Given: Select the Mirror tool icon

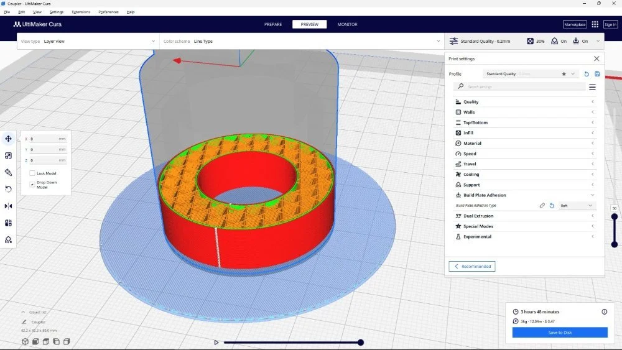Looking at the screenshot, I should [9, 206].
